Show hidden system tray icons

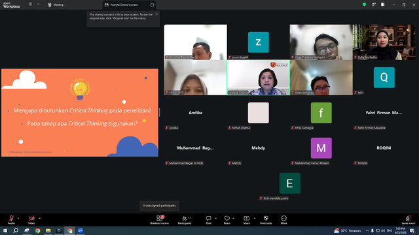[x=367, y=230]
